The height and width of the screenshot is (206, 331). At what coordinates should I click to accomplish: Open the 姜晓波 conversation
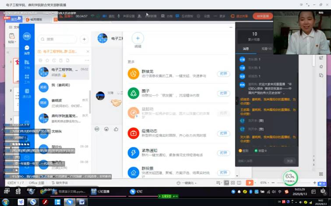(63, 103)
